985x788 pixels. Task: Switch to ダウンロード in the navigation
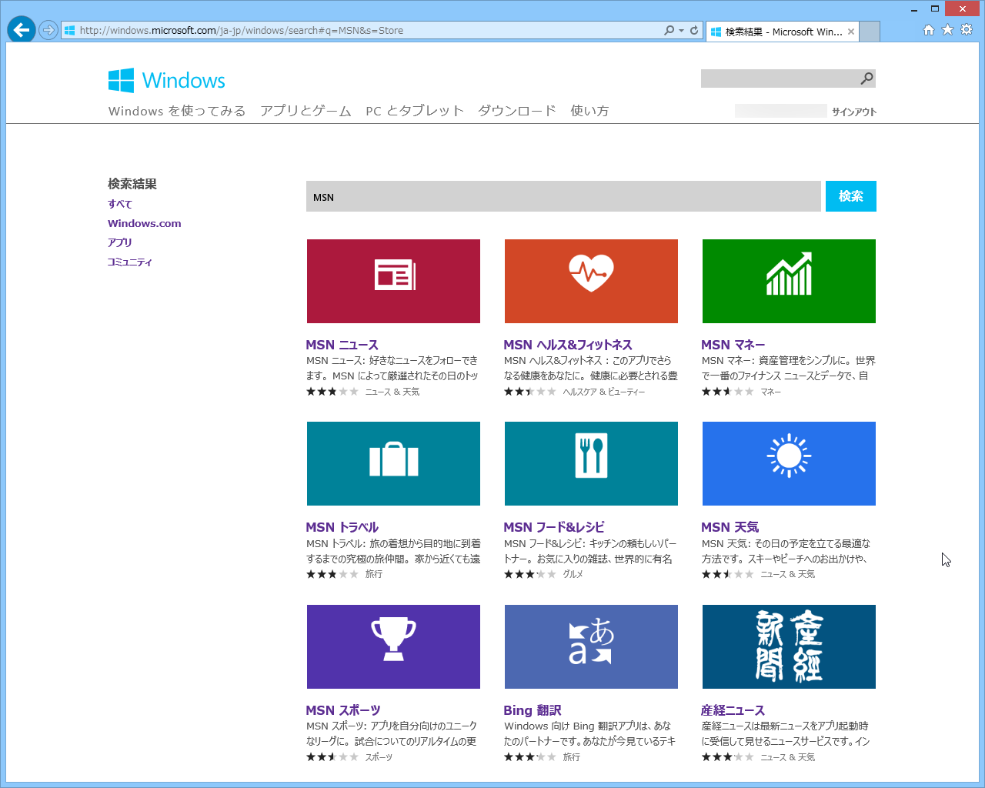point(516,110)
